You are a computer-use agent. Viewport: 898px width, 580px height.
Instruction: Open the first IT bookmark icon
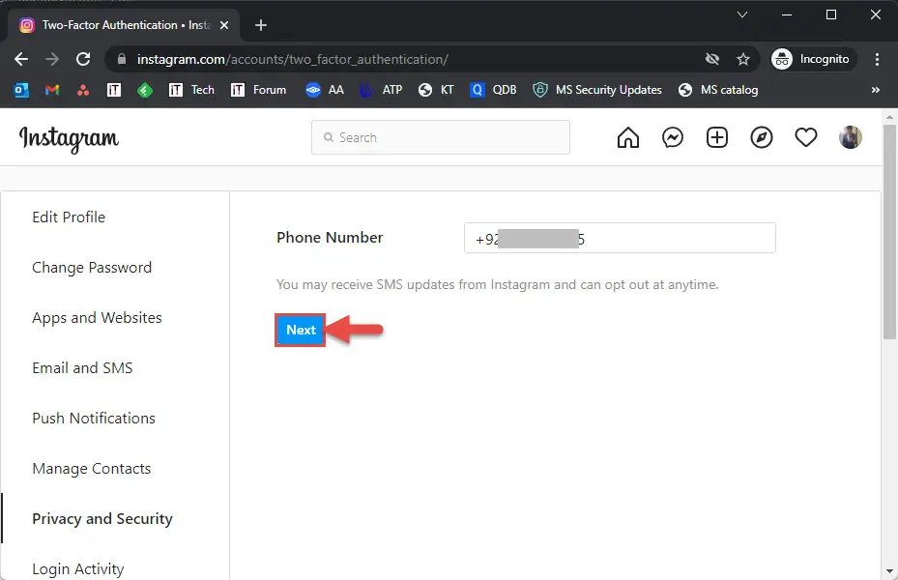point(114,90)
